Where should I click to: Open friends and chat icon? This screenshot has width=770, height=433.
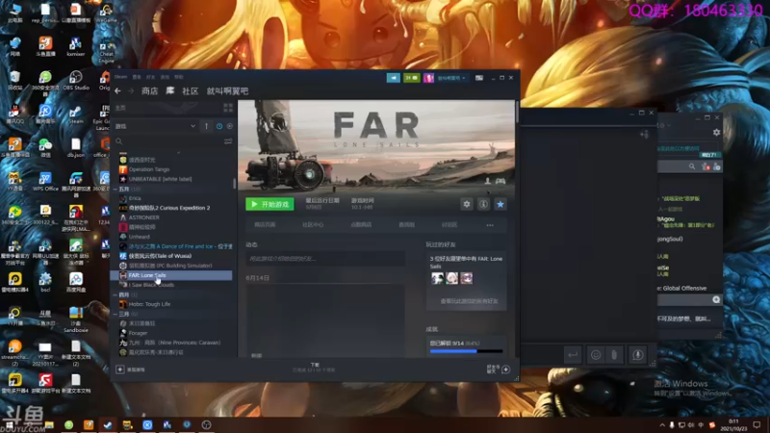point(506,369)
